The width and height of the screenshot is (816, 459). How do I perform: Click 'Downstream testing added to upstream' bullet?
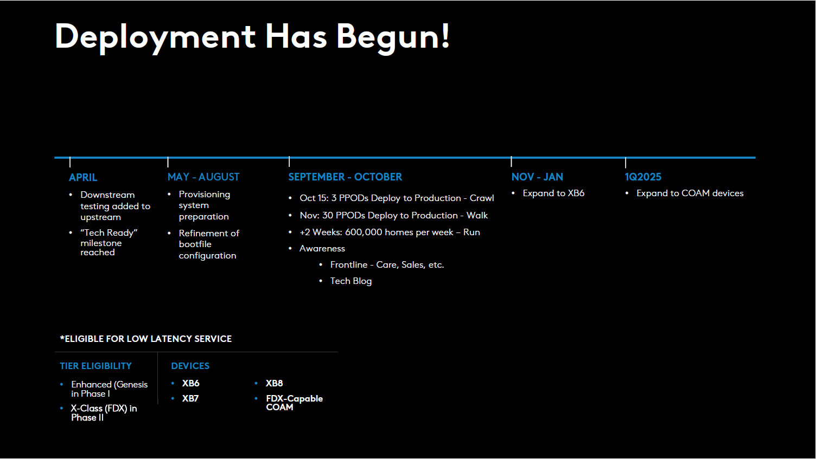click(x=115, y=206)
